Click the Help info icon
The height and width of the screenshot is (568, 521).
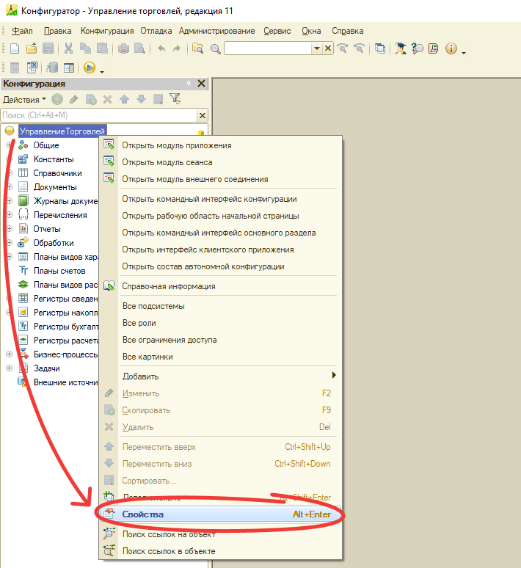pos(451,48)
